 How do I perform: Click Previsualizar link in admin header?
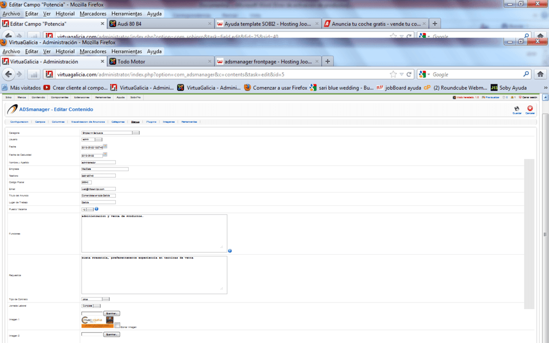491,98
